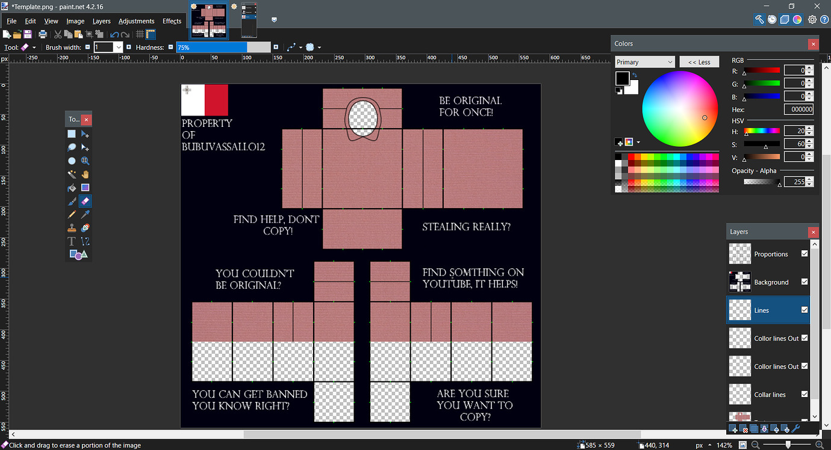Toggle visibility of Background layer

click(805, 282)
